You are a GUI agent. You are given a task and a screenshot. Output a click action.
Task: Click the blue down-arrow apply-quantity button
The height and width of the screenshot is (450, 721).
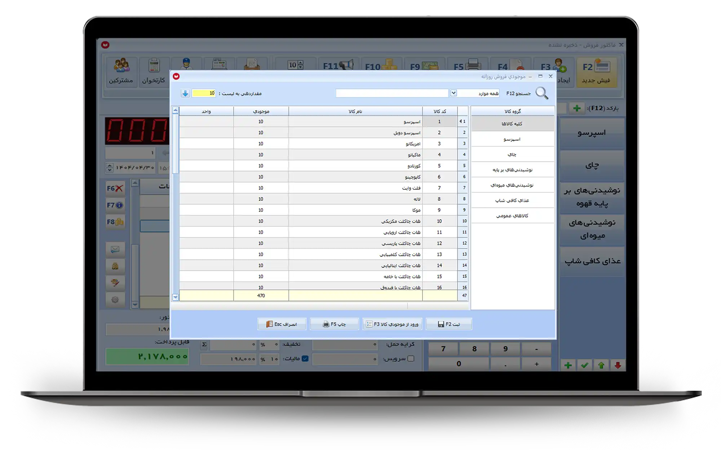pyautogui.click(x=185, y=93)
